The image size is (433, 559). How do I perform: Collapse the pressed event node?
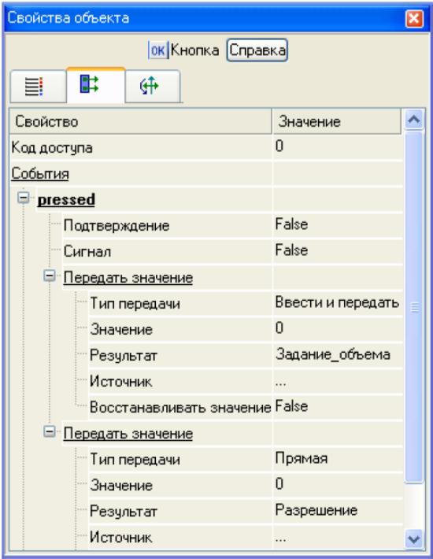point(24,198)
